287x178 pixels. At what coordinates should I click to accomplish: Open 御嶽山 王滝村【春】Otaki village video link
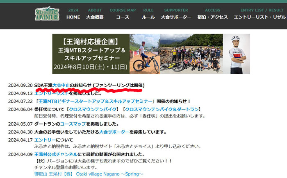click(89, 174)
